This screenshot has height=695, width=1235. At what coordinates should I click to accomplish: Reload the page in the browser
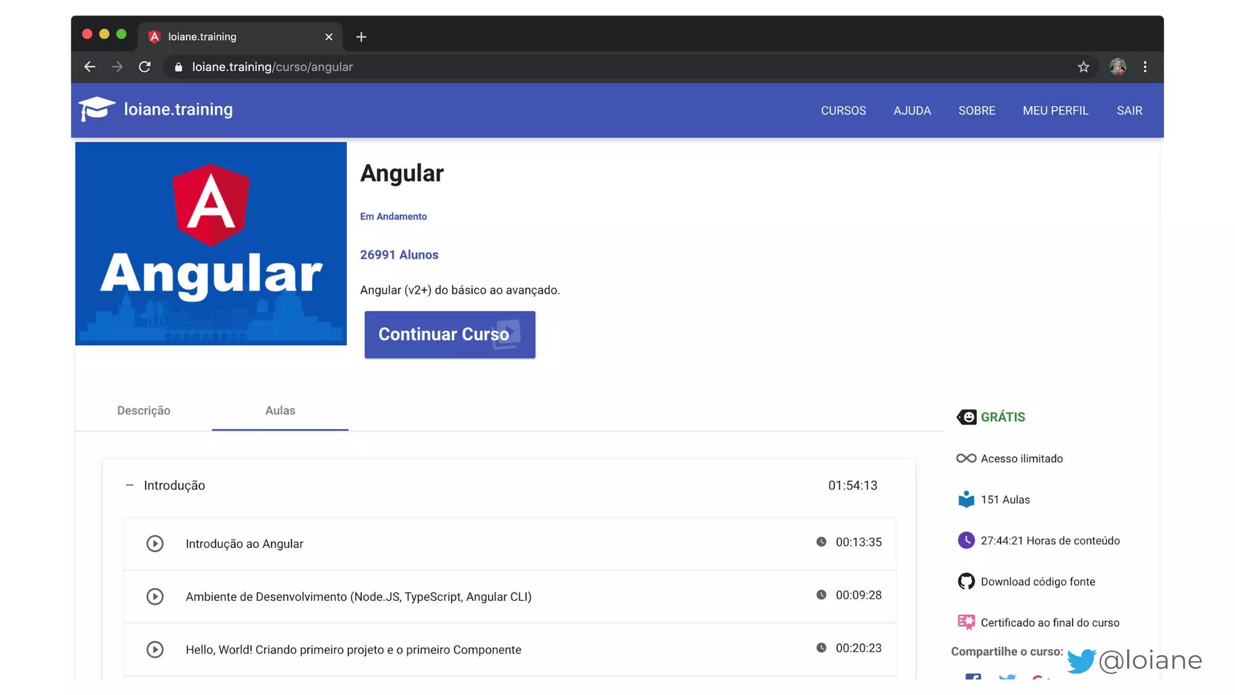tap(145, 67)
